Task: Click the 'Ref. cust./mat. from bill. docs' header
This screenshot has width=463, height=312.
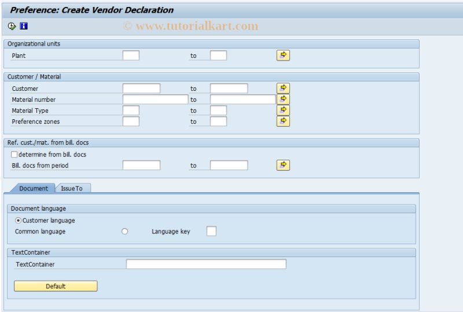Action: (x=48, y=143)
